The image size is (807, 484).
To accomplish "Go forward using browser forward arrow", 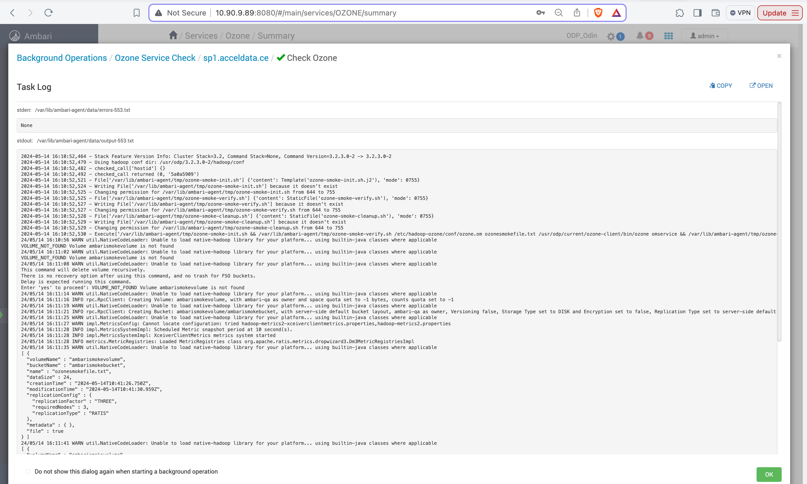I will pos(30,13).
